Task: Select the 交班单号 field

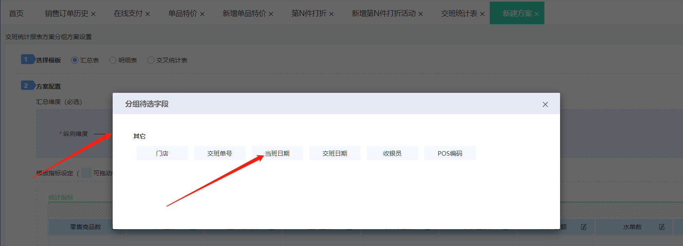Action: click(220, 153)
